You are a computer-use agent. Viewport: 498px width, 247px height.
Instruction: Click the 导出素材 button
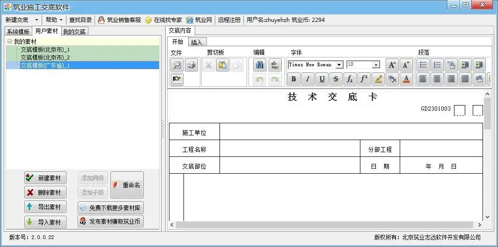(45, 207)
